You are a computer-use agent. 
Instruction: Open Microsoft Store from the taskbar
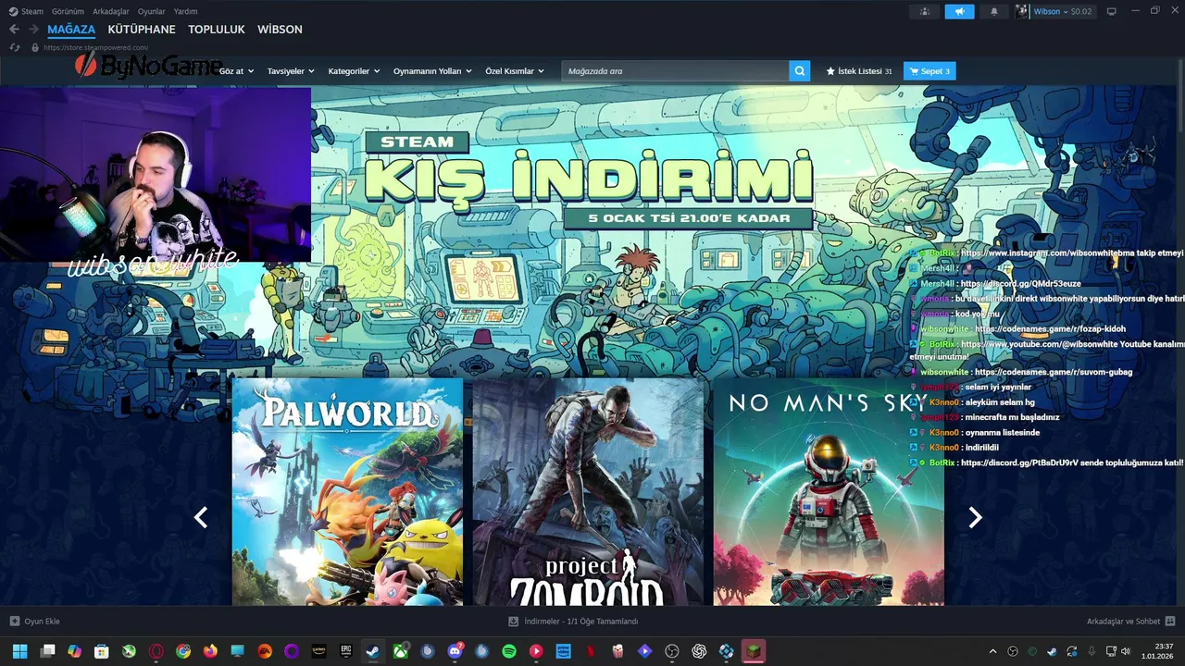click(x=102, y=651)
